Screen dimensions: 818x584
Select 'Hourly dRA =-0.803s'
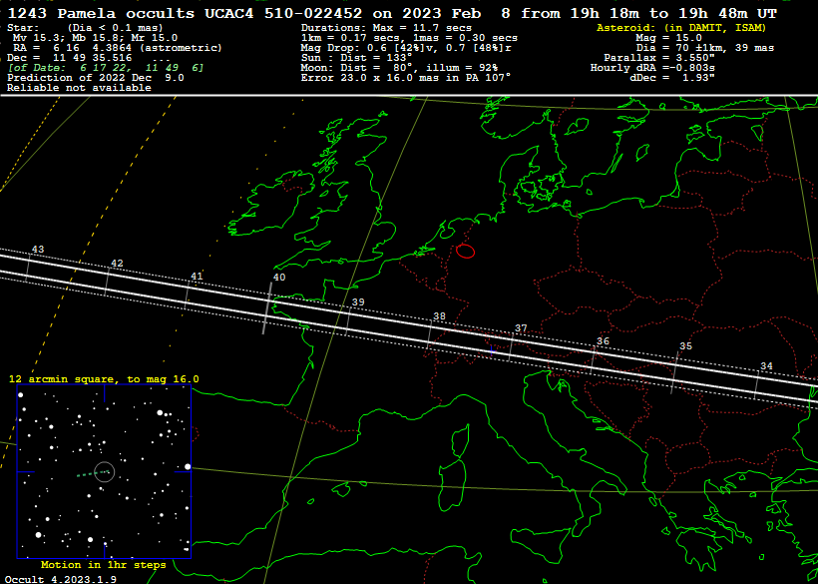(x=652, y=67)
